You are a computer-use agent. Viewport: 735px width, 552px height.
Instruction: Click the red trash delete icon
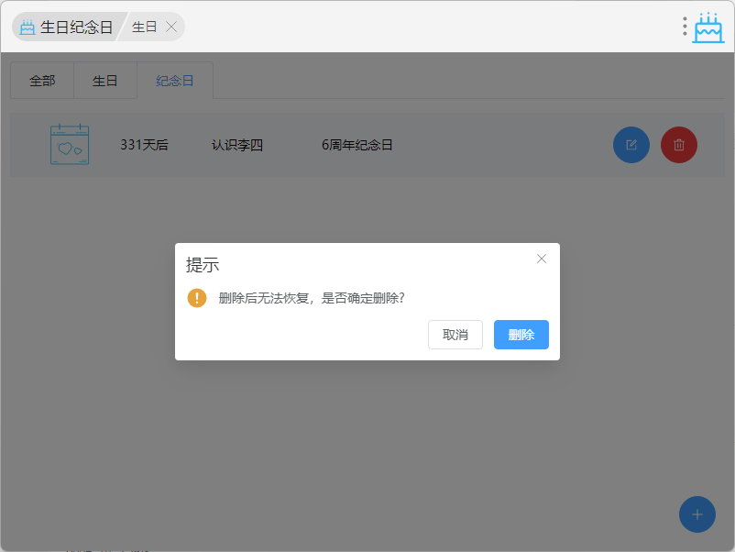click(x=679, y=145)
